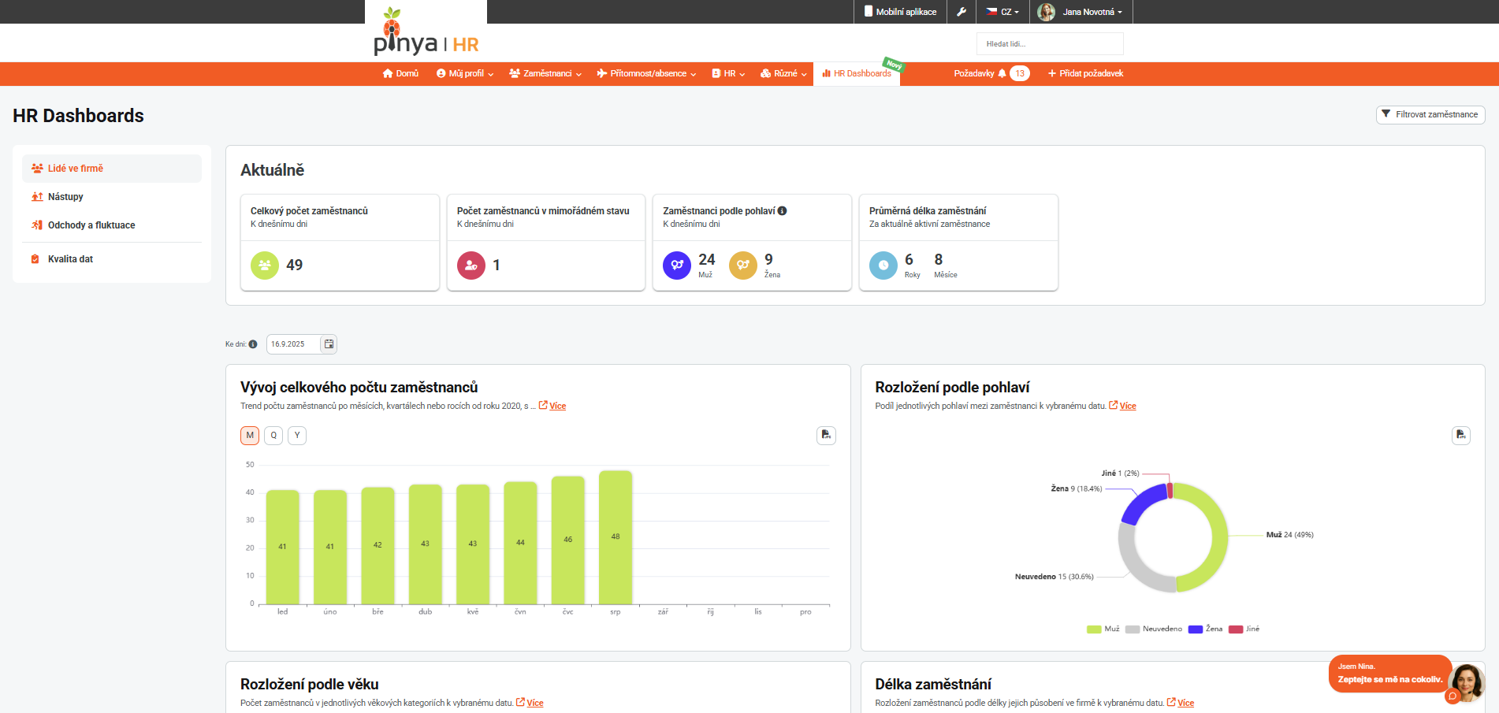The height and width of the screenshot is (713, 1499).
Task: Click info icon beside Zaměstnanci podle pohlaví
Action: (x=782, y=211)
